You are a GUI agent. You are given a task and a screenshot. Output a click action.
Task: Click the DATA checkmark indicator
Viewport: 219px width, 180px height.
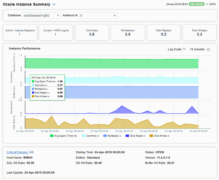point(211,4)
